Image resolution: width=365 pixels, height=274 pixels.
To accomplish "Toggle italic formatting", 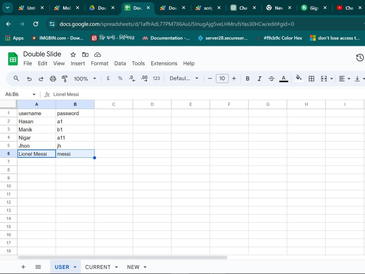I will (259, 79).
